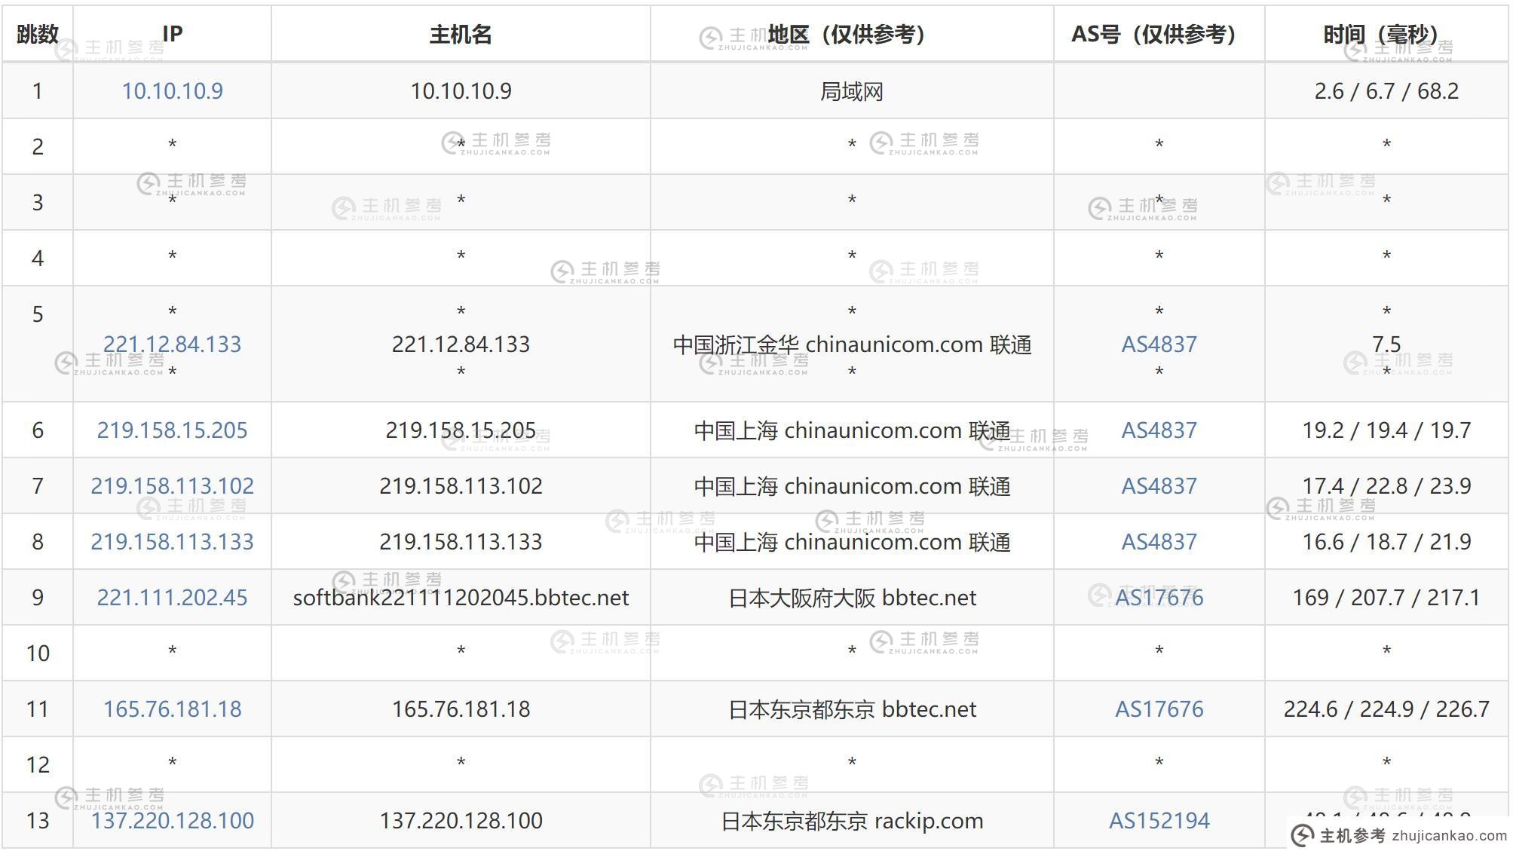
Task: Select hostname cell 10.10.10.9
Action: click(461, 91)
